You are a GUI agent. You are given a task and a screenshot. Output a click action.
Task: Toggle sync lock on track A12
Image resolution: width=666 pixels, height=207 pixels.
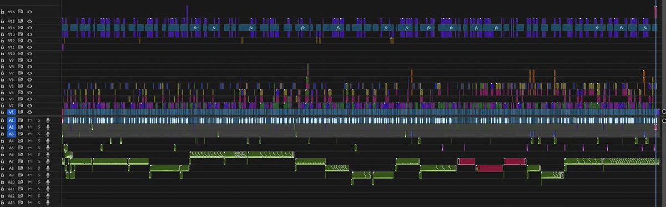pyautogui.click(x=21, y=195)
